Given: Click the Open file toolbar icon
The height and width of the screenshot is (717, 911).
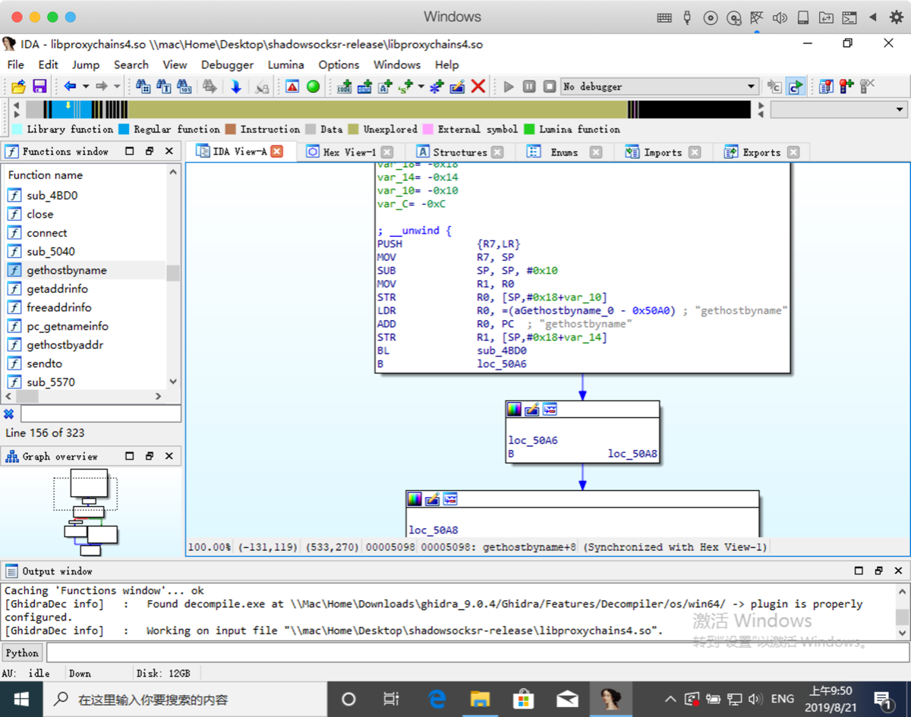Looking at the screenshot, I should (18, 86).
